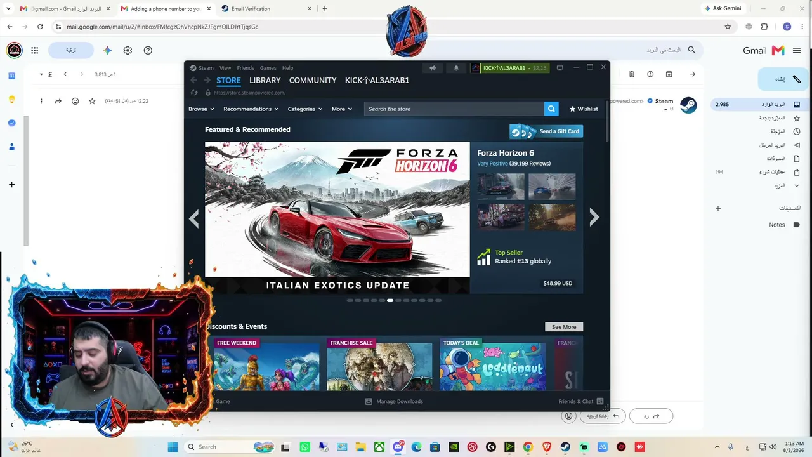The height and width of the screenshot is (457, 812).
Task: Toggle the Gmail main menu hamburger
Action: 797,50
